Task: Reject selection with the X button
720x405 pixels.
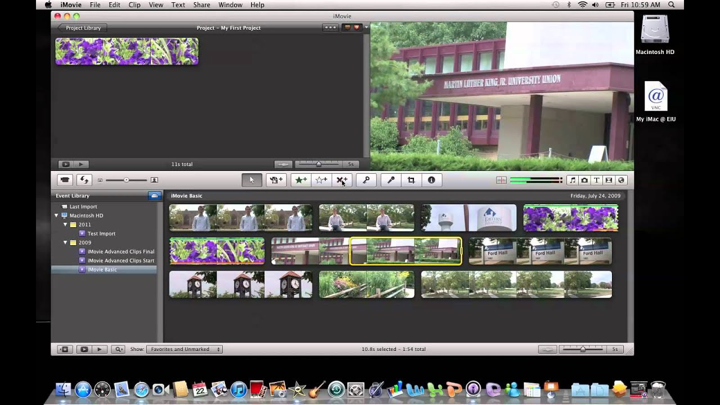Action: (x=341, y=180)
